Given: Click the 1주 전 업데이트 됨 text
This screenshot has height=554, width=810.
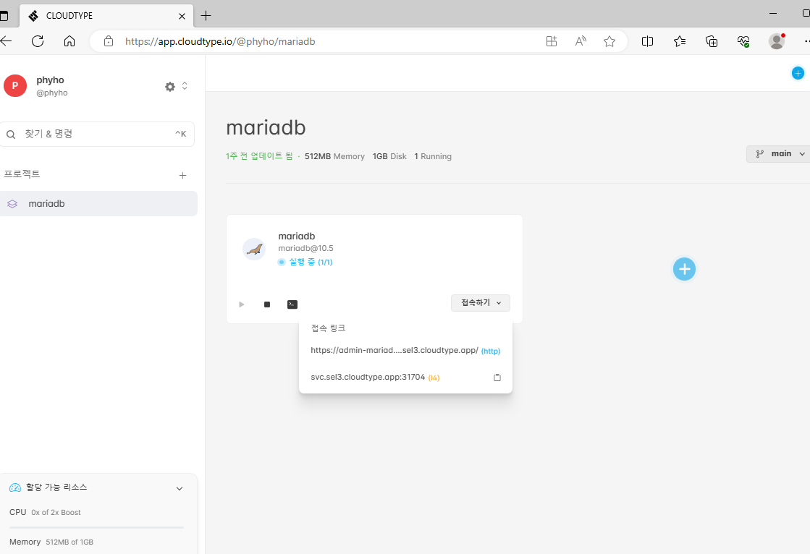Looking at the screenshot, I should (259, 156).
